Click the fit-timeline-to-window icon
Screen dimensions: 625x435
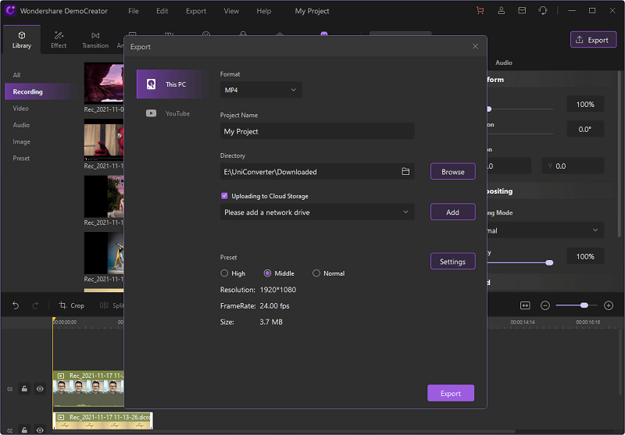point(525,305)
